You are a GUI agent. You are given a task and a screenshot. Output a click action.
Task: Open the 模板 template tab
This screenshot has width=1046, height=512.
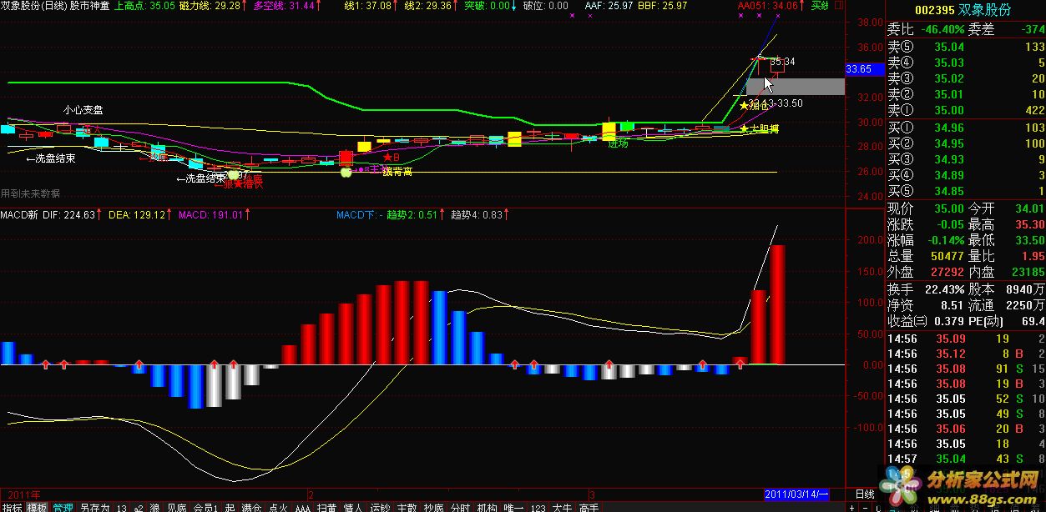pyautogui.click(x=37, y=506)
